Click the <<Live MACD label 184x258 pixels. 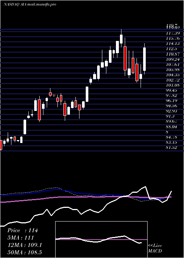click(x=155, y=248)
